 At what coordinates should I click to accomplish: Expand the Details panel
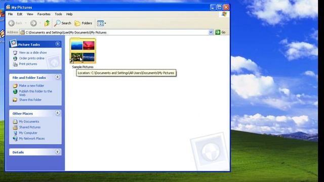[57, 152]
